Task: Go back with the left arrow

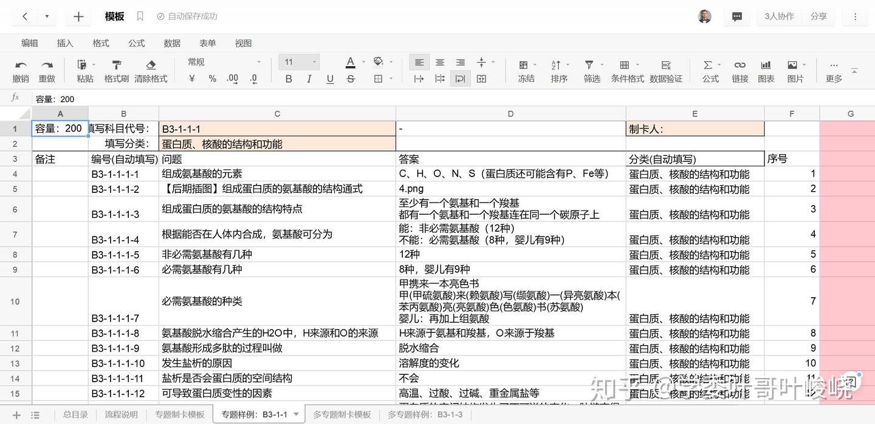Action: [x=25, y=16]
